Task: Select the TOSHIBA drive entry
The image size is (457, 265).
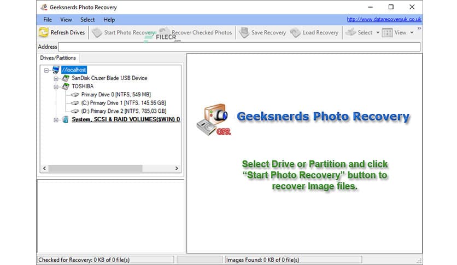Action: (x=83, y=86)
